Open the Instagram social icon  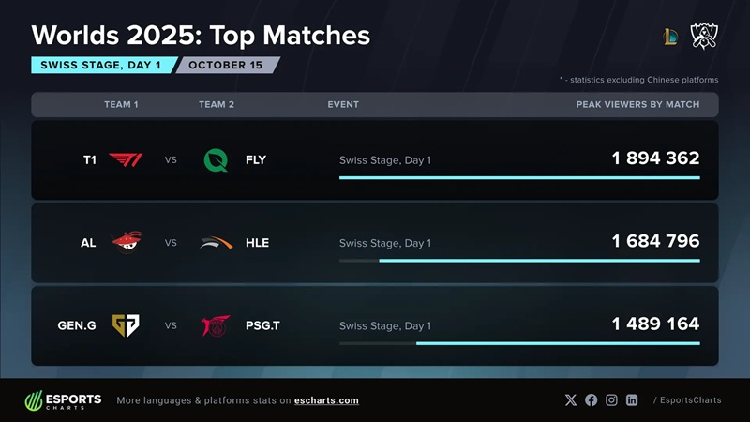coord(612,400)
